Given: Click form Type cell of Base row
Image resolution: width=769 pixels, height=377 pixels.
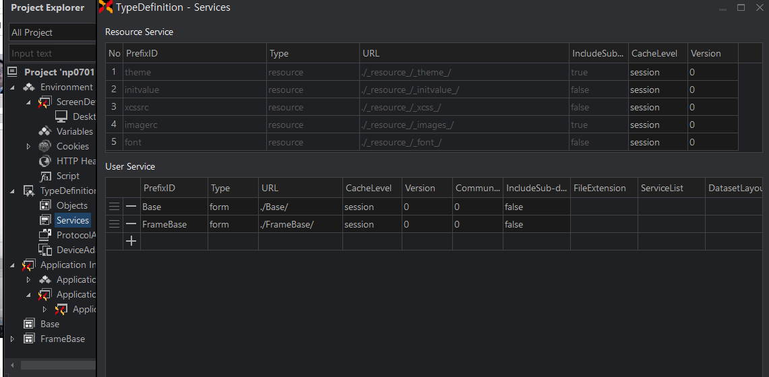Looking at the screenshot, I should click(233, 207).
